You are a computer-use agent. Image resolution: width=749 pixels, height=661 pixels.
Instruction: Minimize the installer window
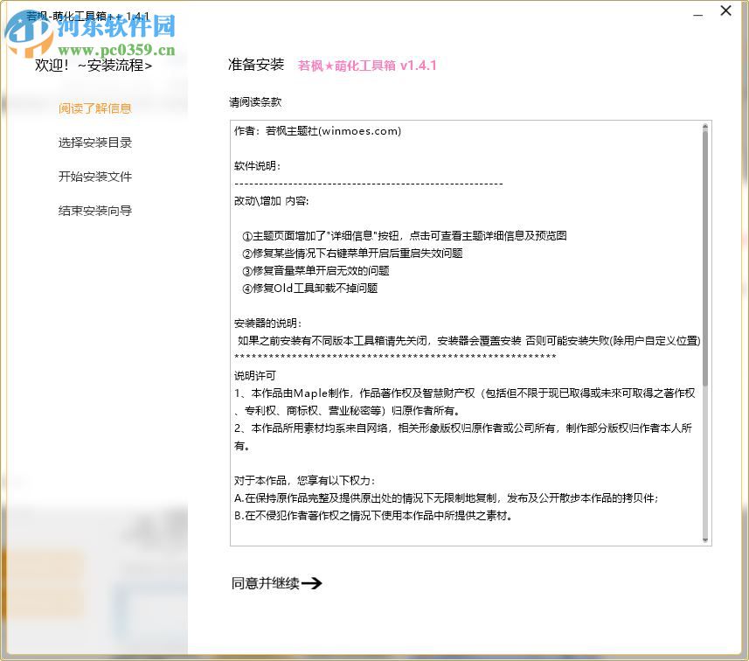tap(697, 15)
